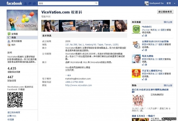Click the game ad image of girls
This screenshot has height=121, width=178.
point(139,100)
